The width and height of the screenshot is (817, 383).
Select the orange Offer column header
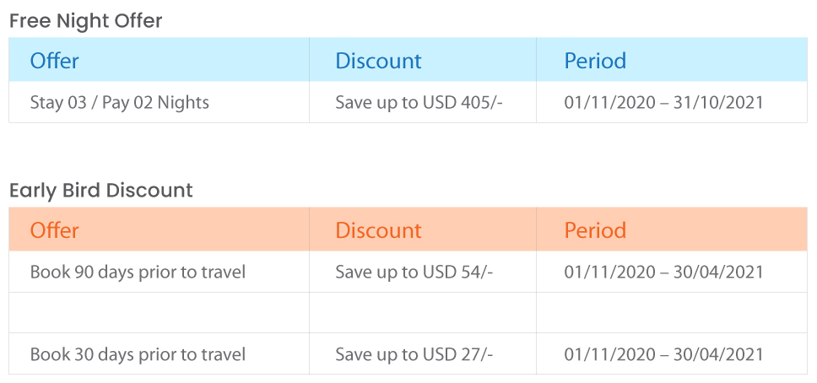tap(159, 229)
